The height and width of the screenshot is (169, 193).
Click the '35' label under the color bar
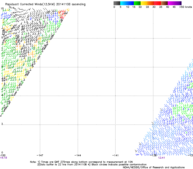[161, 7]
